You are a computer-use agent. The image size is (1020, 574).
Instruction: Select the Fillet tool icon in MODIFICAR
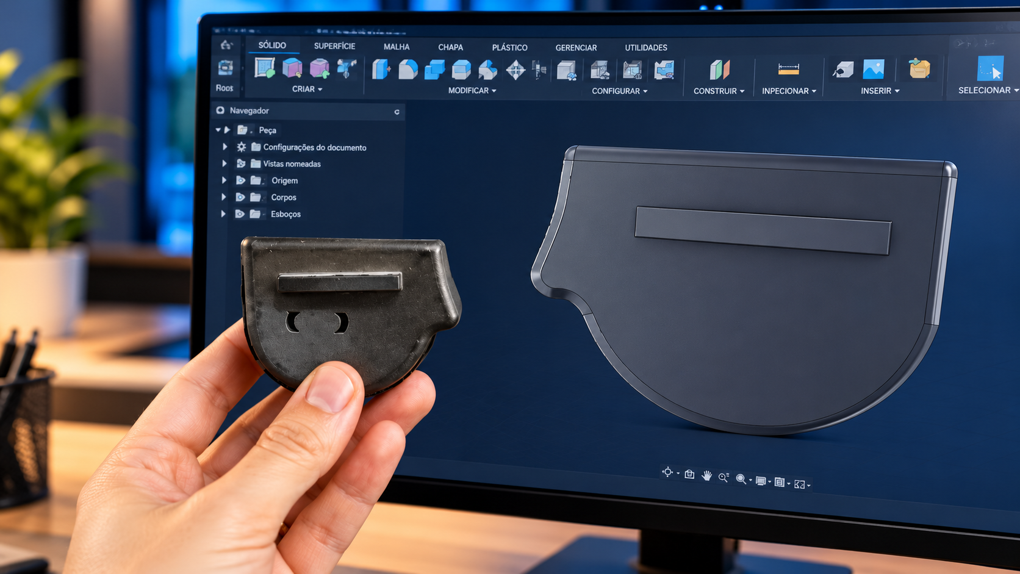(x=408, y=69)
